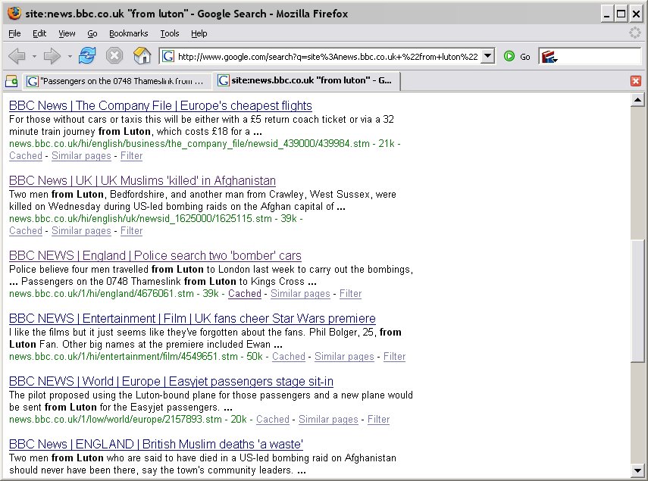The width and height of the screenshot is (648, 481).
Task: Click the Firefox logo in the title bar
Action: click(14, 14)
